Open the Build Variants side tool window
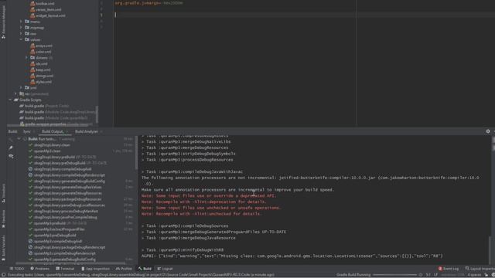 (3, 248)
